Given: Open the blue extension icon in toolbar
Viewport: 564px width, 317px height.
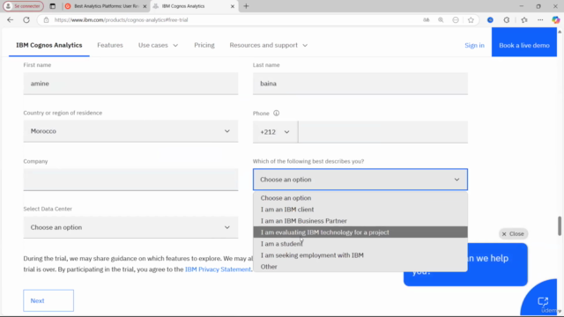Looking at the screenshot, I should (x=490, y=20).
